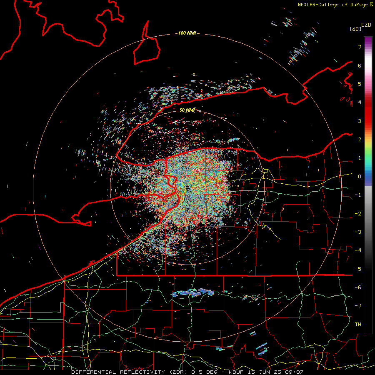Click the -5 value on color scale
The image size is (375, 375).
(x=358, y=269)
